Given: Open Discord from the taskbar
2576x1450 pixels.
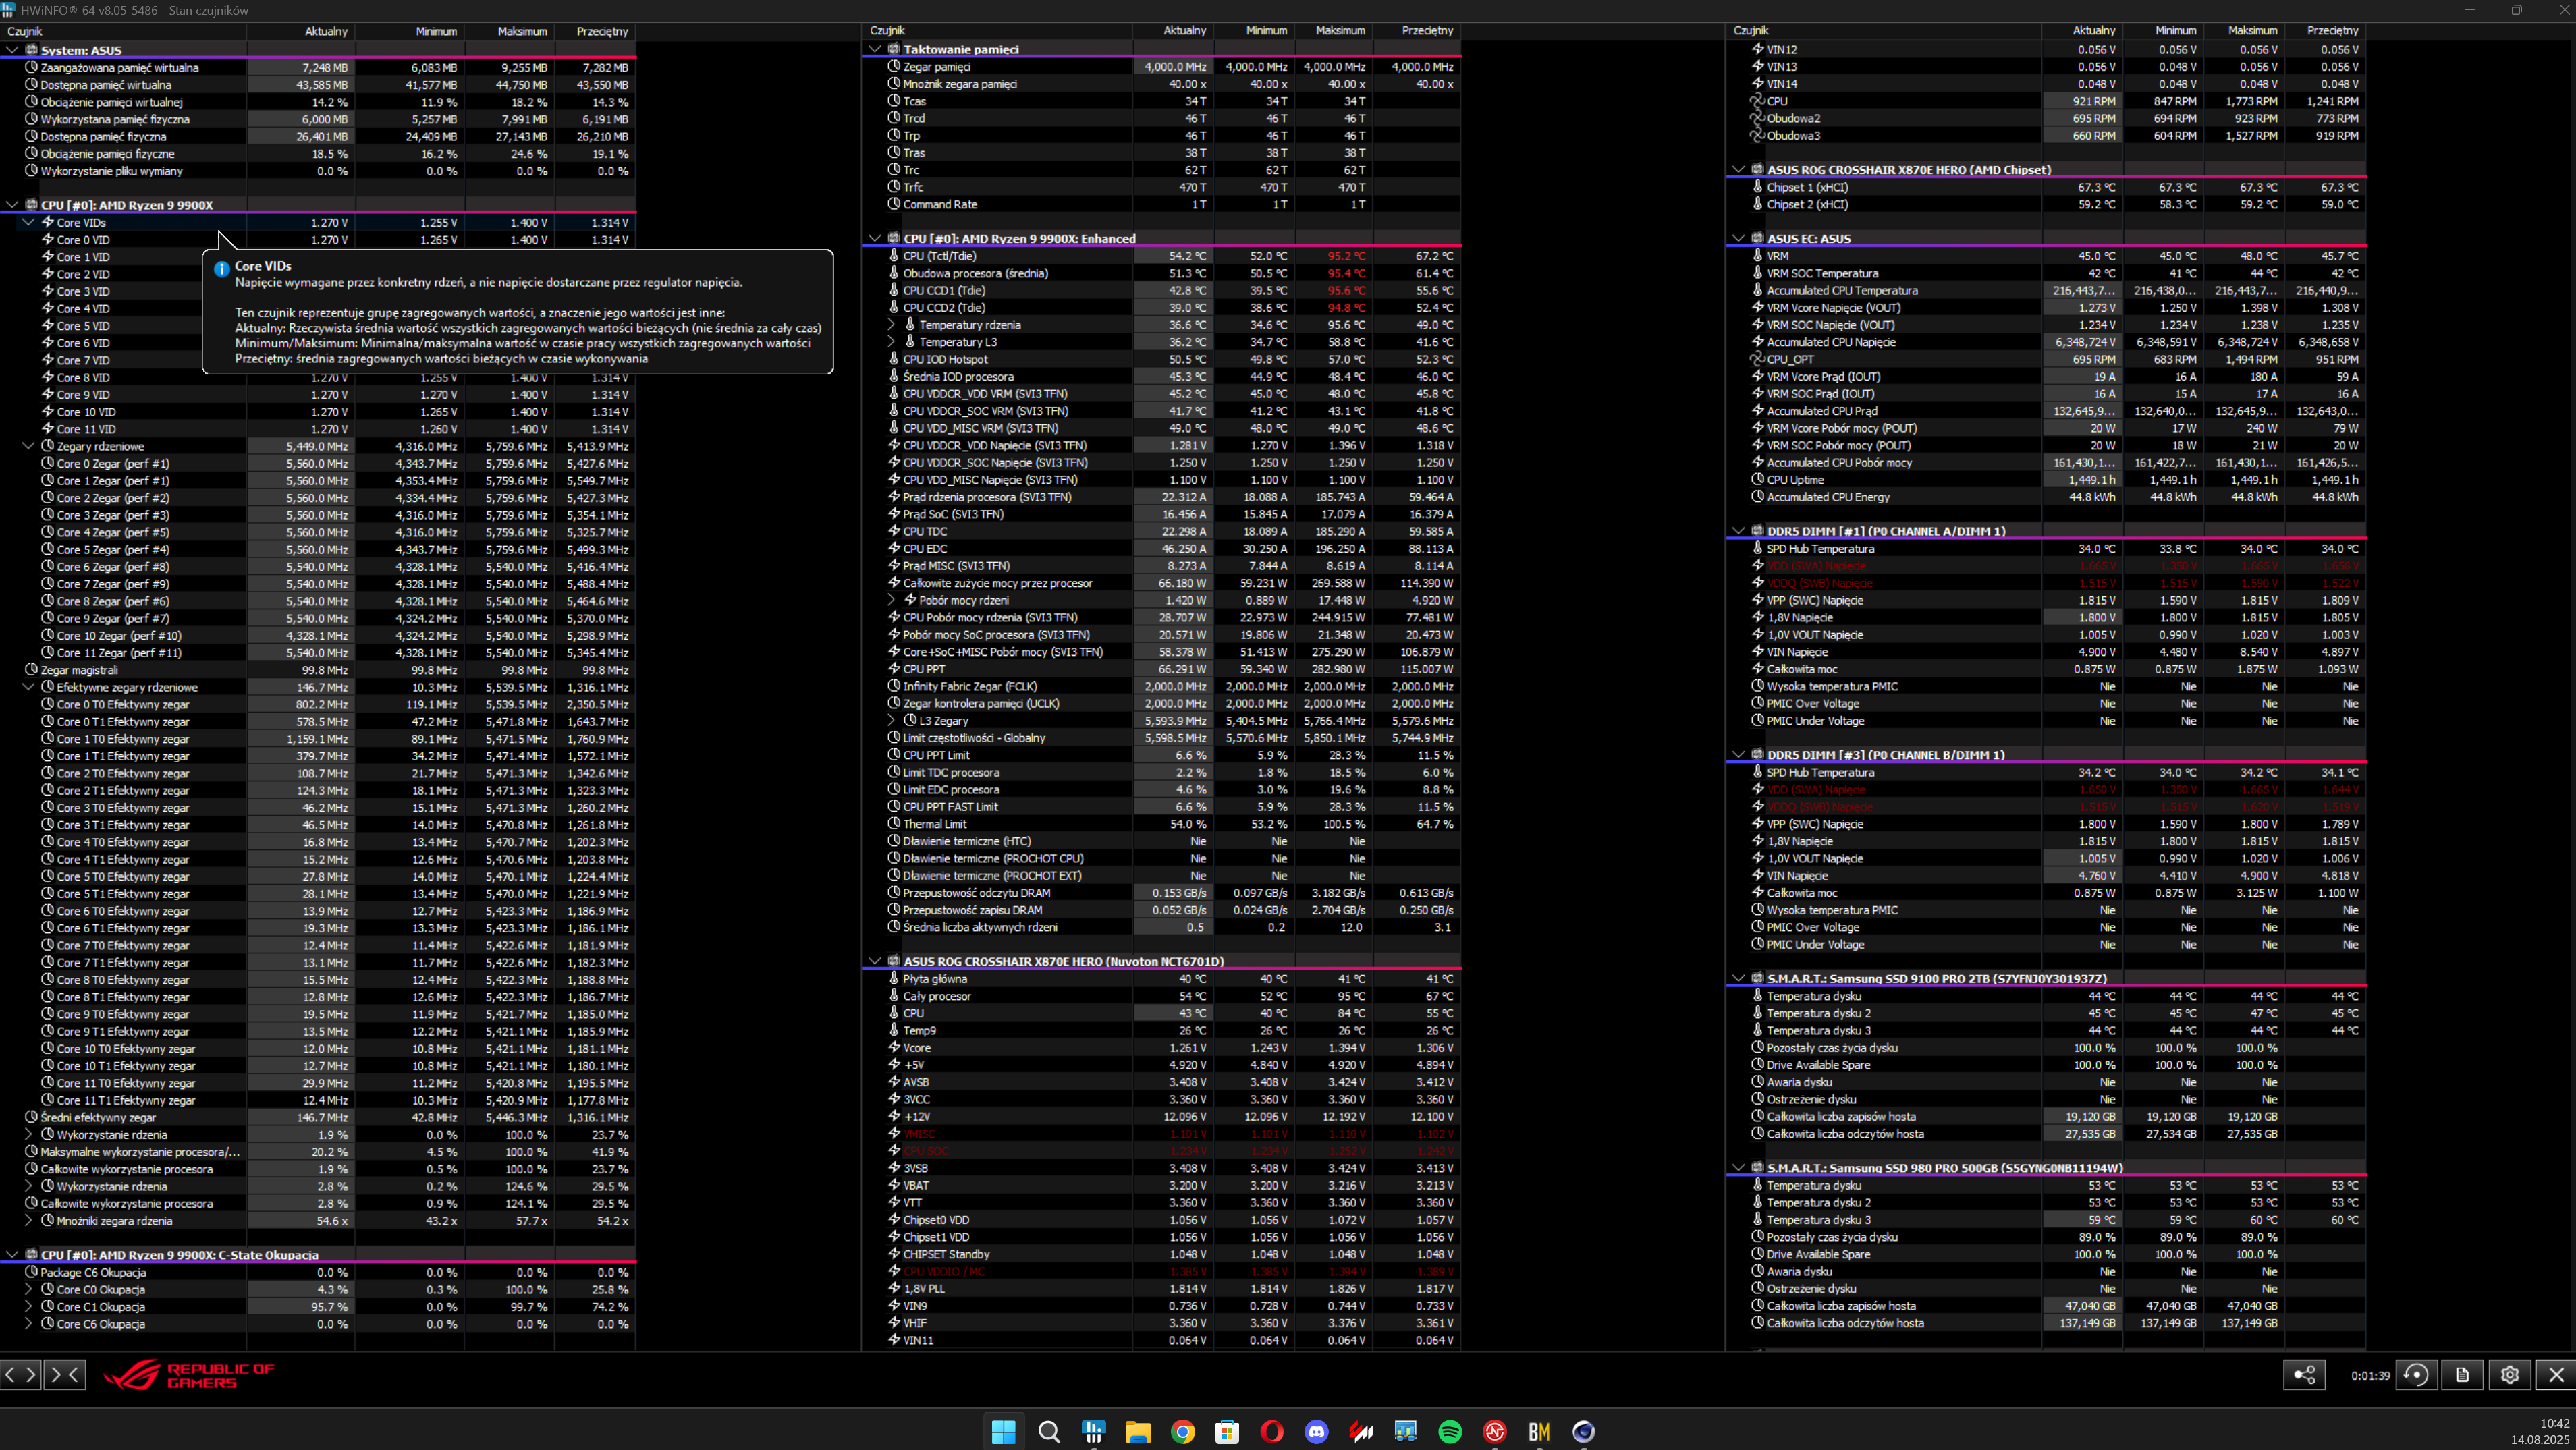Looking at the screenshot, I should click(1316, 1431).
